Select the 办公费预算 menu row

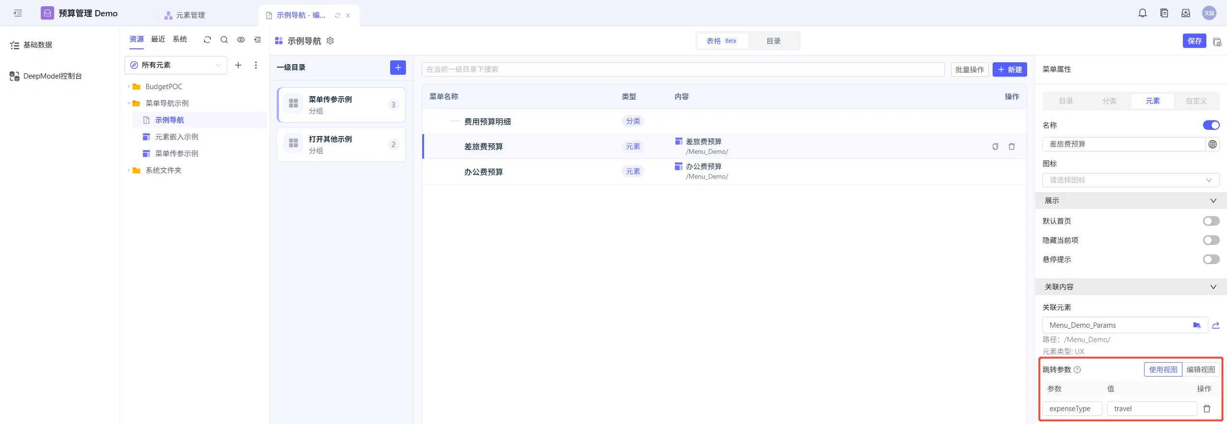(x=724, y=172)
